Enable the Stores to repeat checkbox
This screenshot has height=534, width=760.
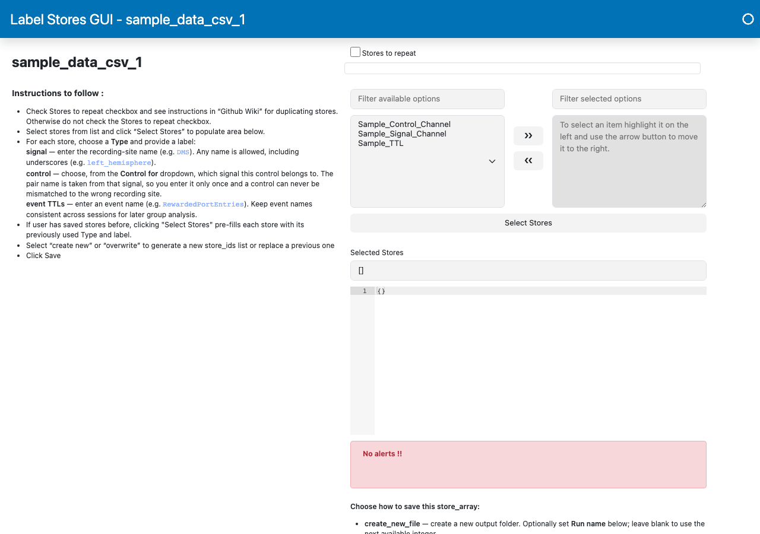click(355, 52)
